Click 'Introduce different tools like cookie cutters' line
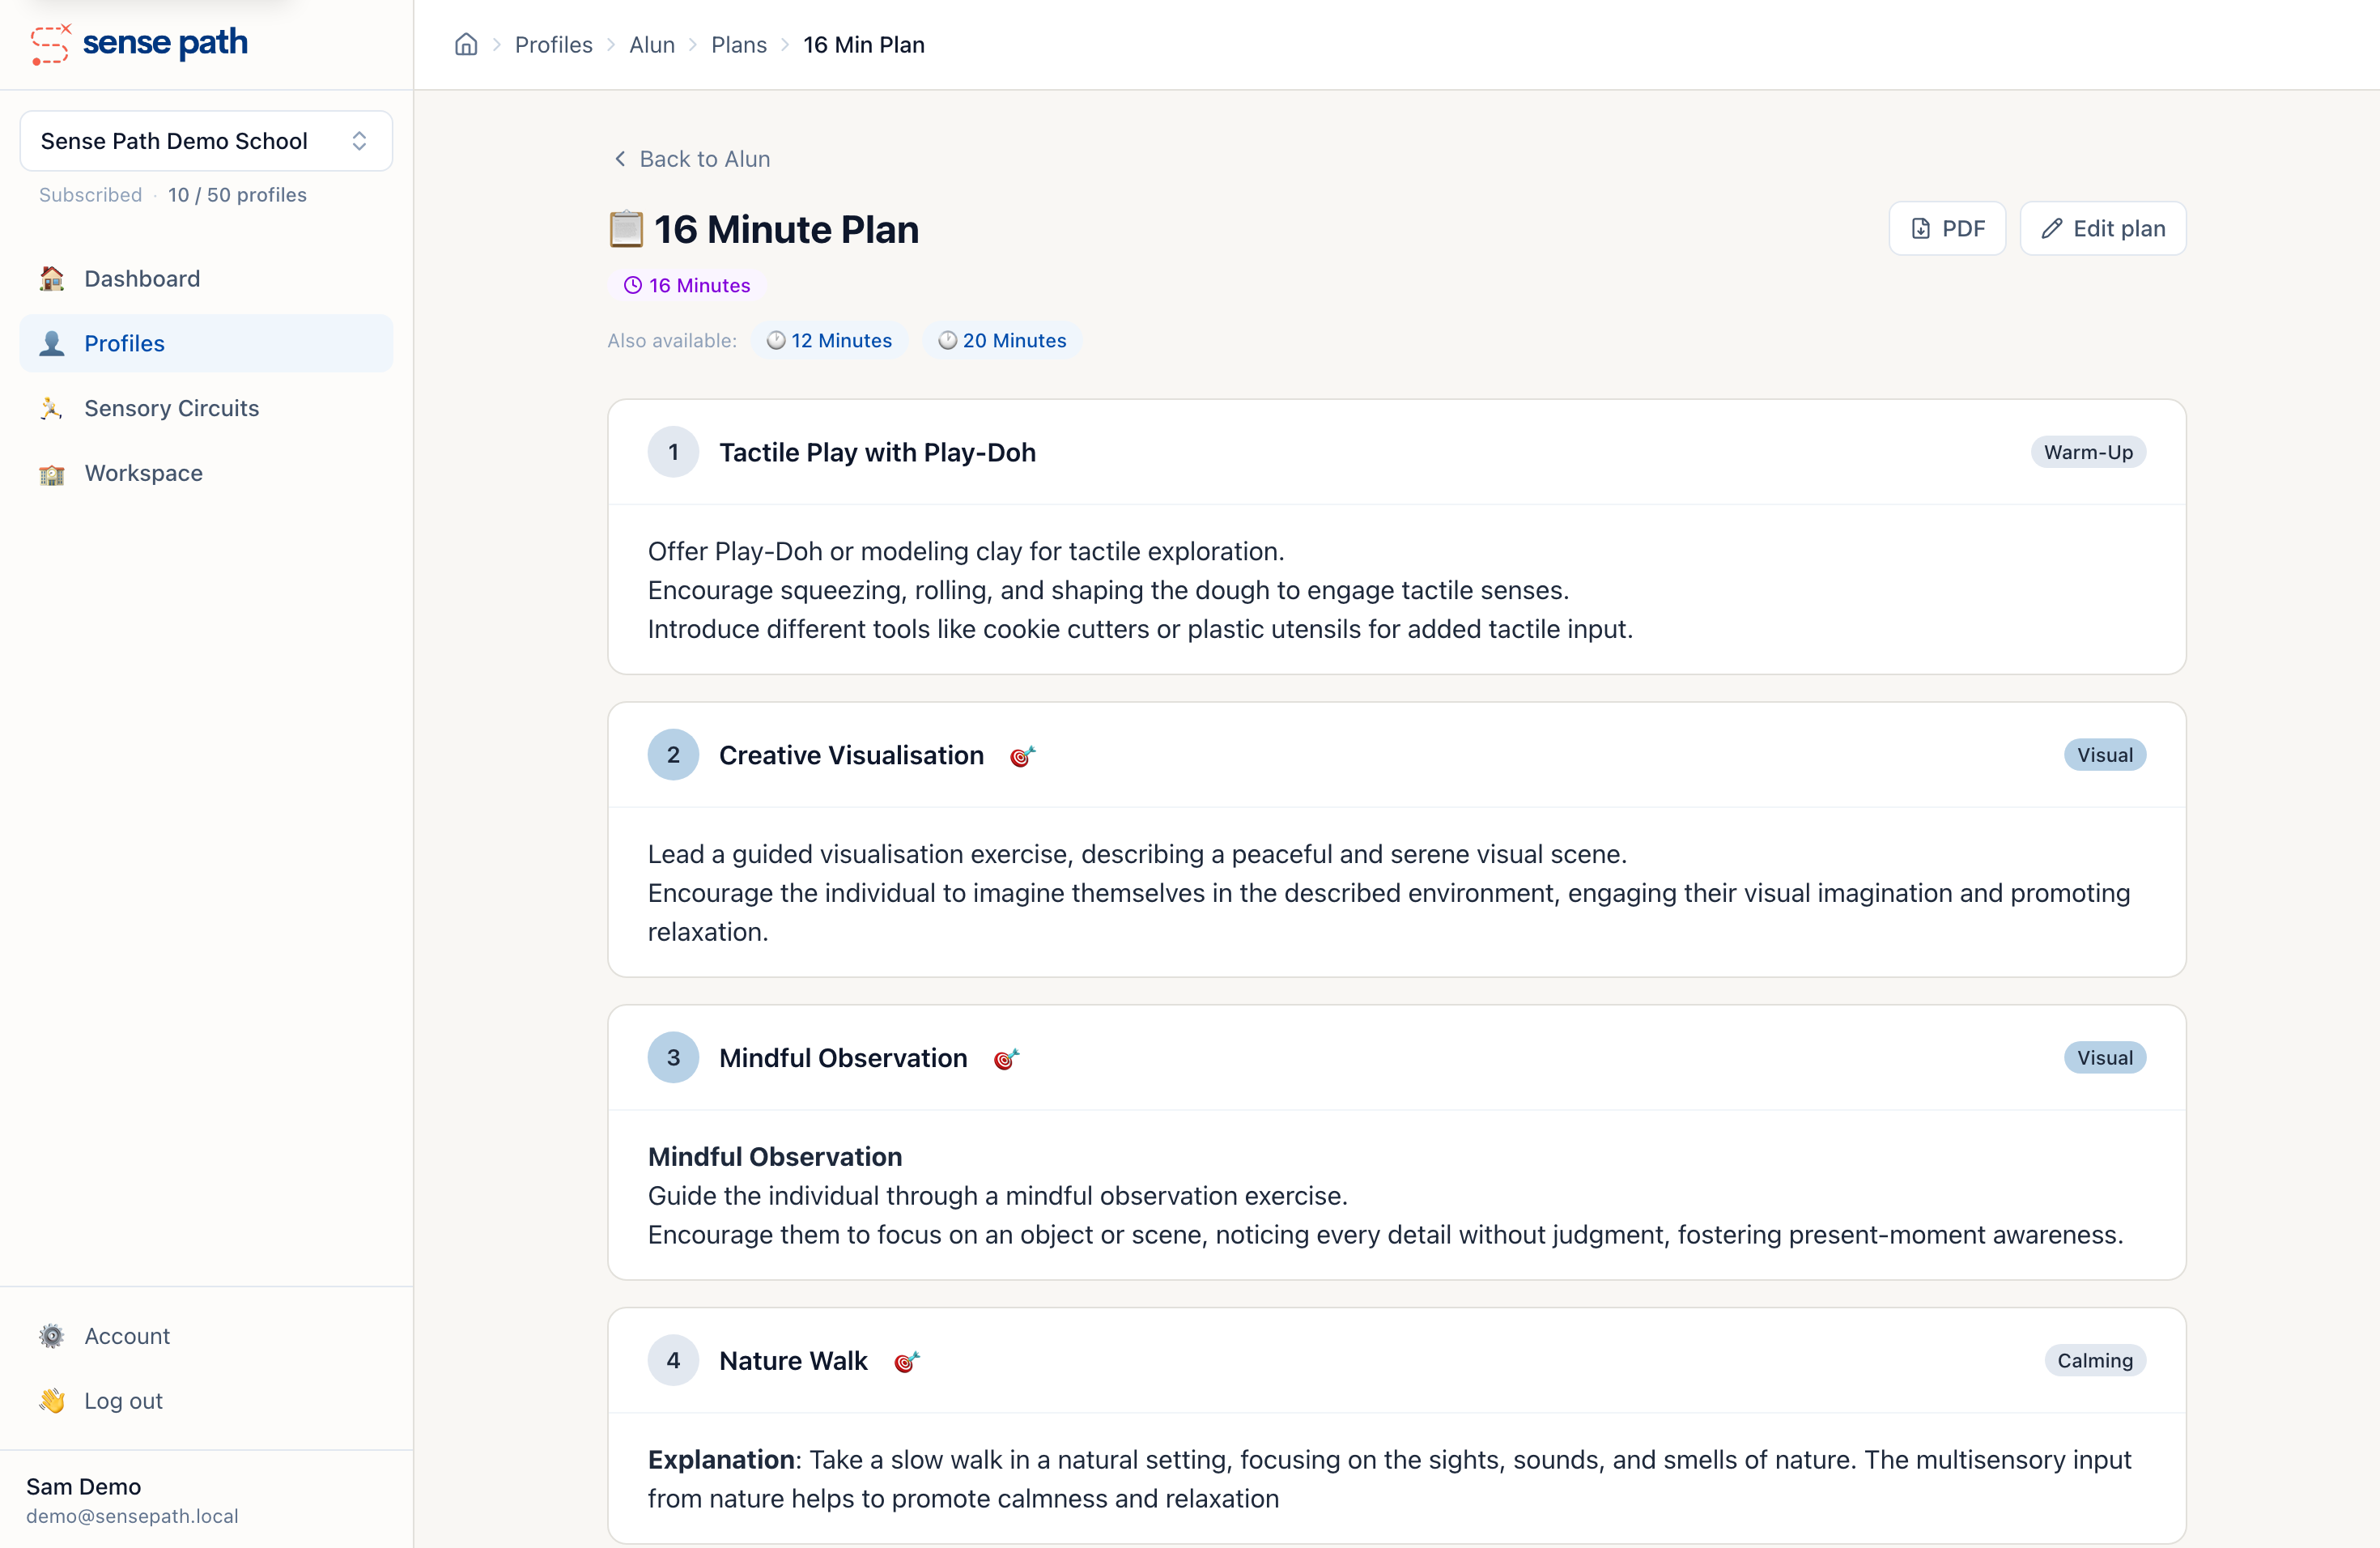Image resolution: width=2380 pixels, height=1548 pixels. coord(1140,630)
